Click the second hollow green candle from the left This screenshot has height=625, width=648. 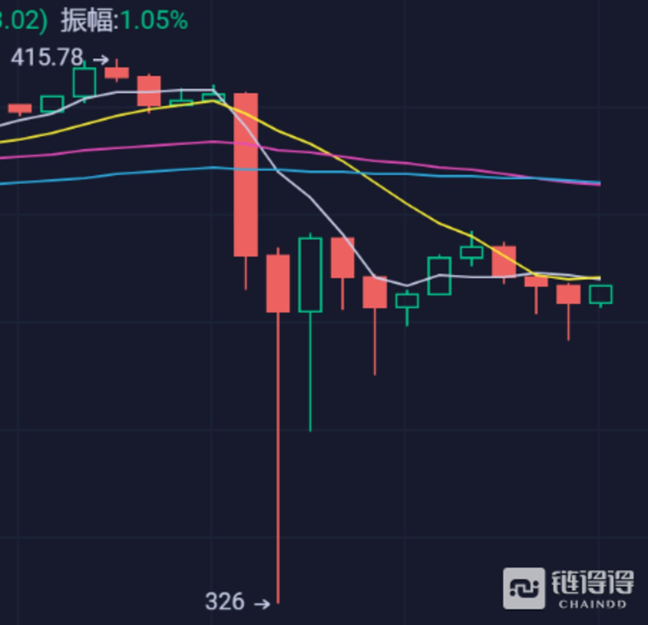(52, 104)
